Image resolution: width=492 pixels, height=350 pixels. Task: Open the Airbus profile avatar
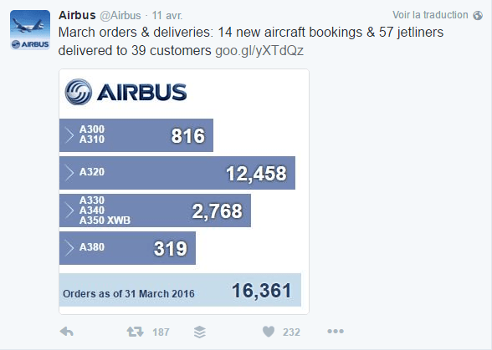click(x=30, y=30)
